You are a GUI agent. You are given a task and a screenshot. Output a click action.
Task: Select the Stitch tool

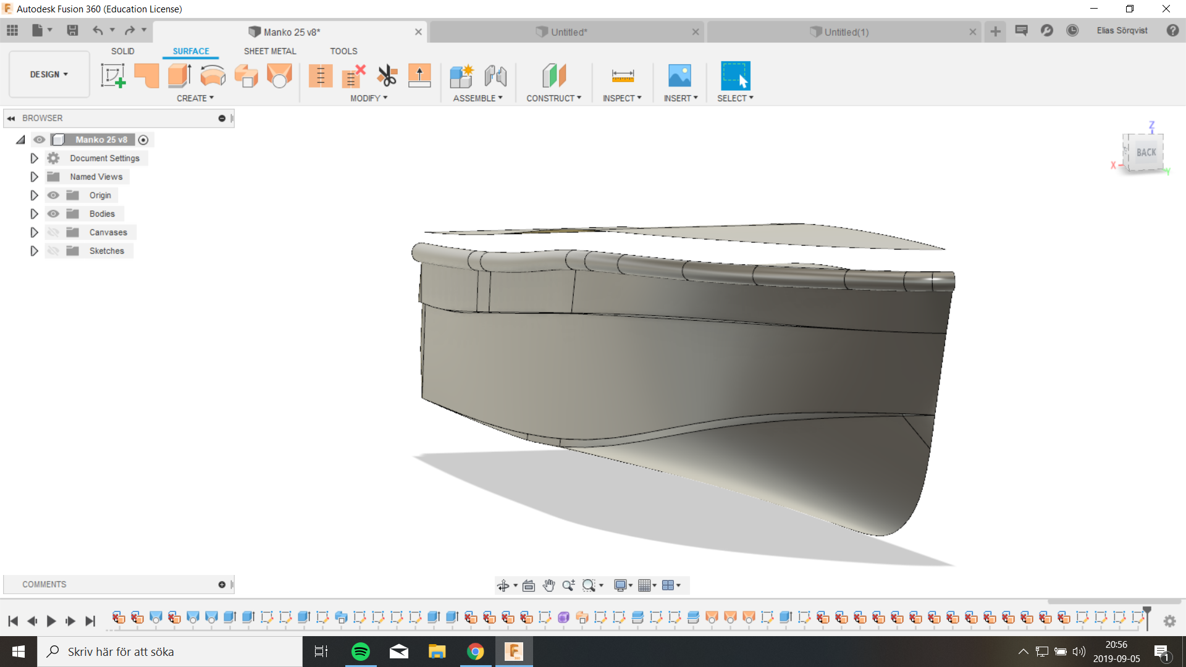(x=321, y=75)
